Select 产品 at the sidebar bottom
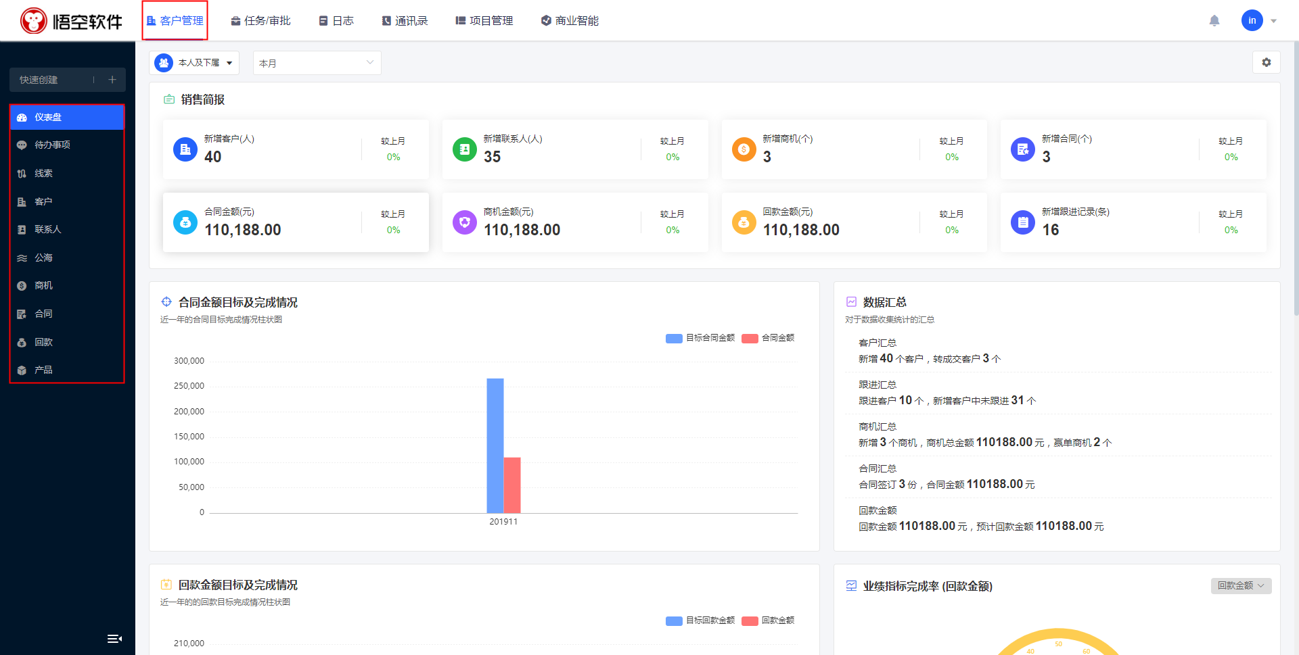The image size is (1299, 655). [43, 370]
